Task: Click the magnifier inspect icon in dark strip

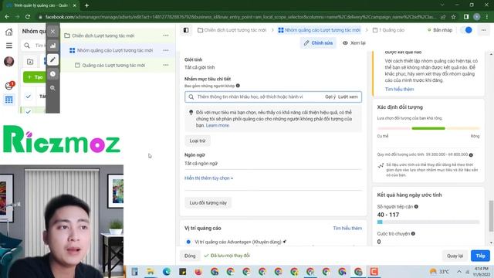Action: pos(53,88)
